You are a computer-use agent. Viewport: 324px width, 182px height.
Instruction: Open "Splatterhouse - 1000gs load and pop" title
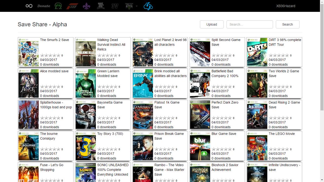tap(56, 105)
